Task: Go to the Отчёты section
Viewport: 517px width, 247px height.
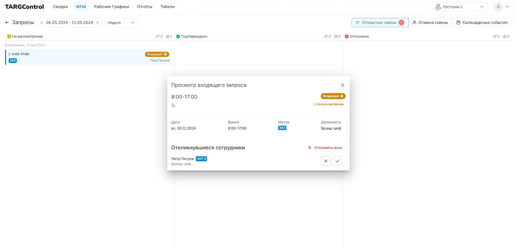Action: (145, 7)
